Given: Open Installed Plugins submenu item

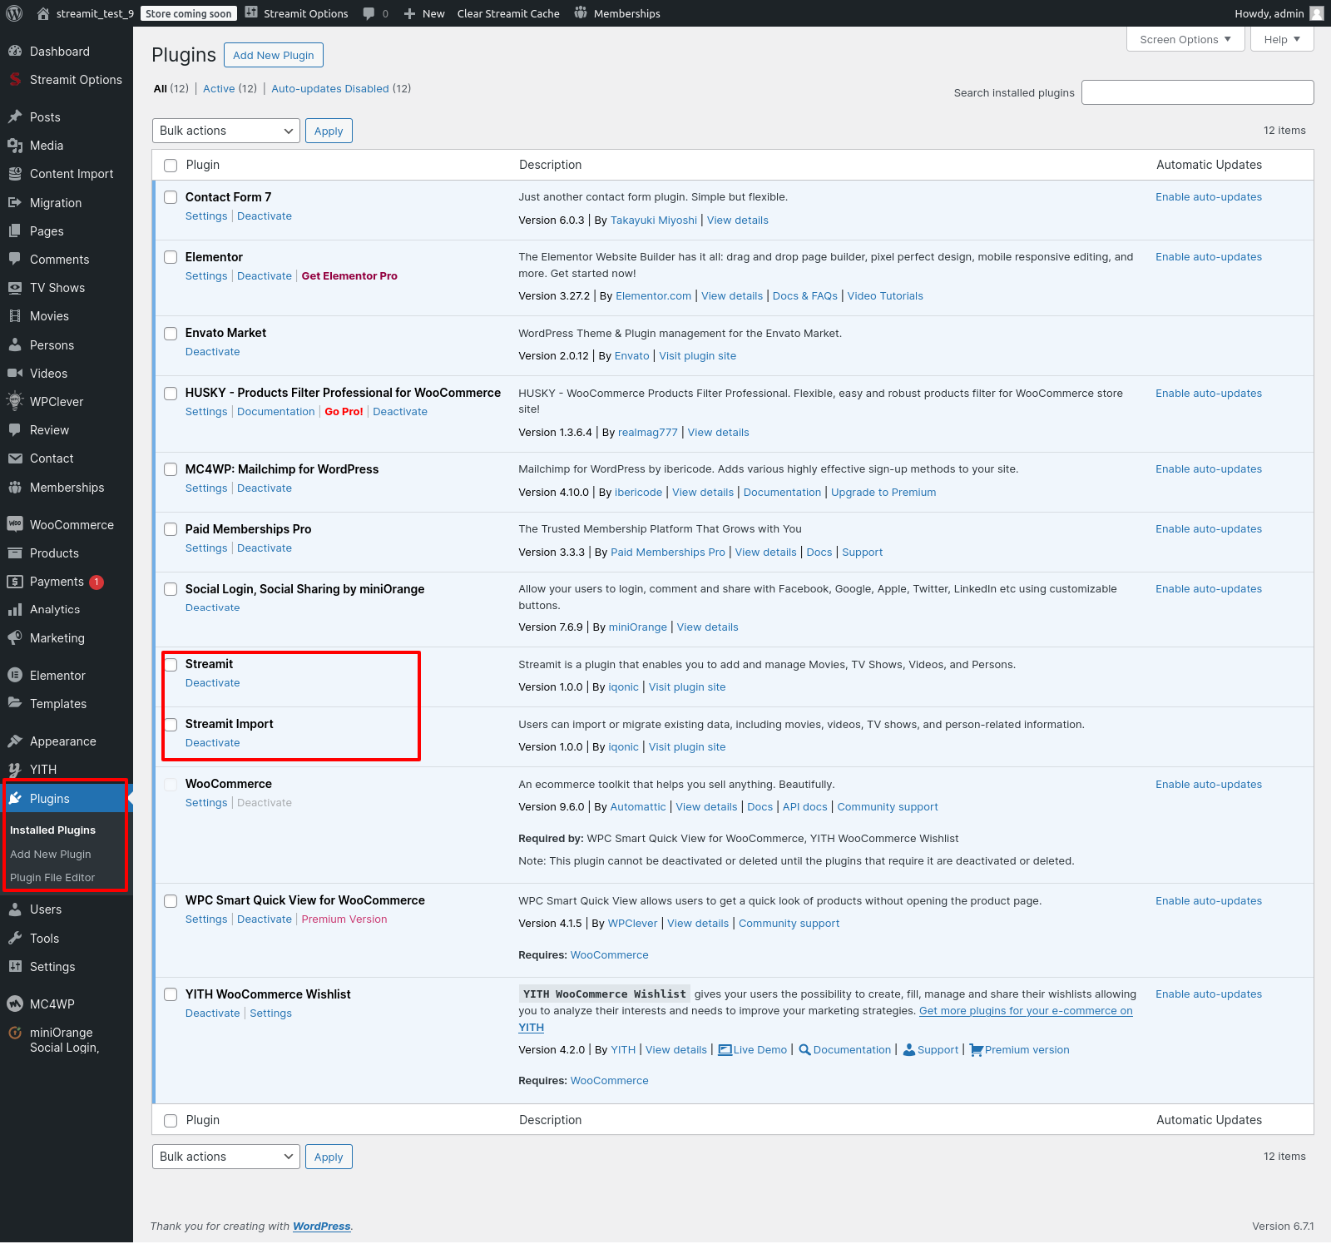Looking at the screenshot, I should point(52,830).
